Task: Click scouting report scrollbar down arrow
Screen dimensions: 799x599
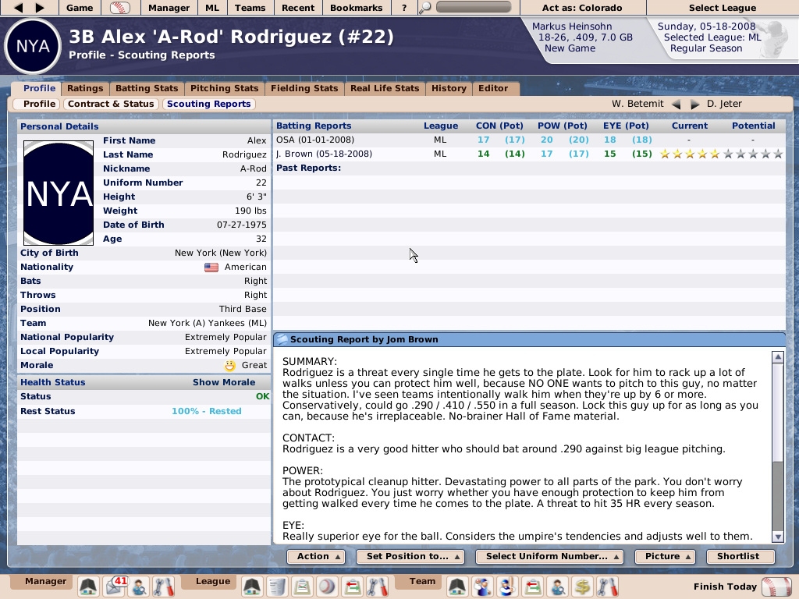Action: 778,537
